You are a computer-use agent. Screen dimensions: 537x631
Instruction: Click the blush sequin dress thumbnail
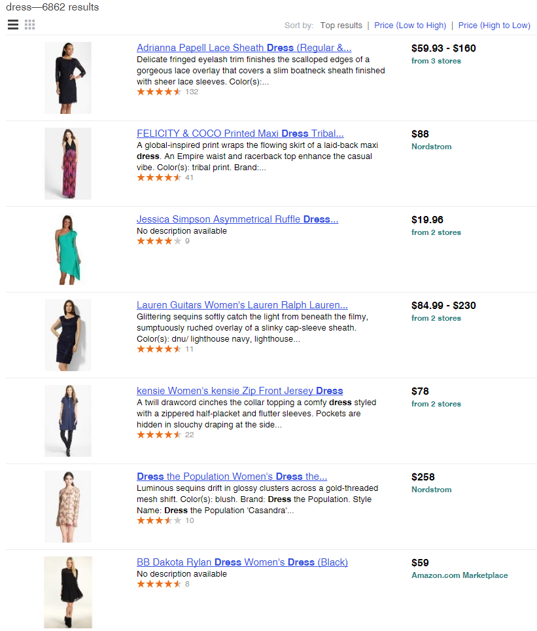pyautogui.click(x=68, y=507)
